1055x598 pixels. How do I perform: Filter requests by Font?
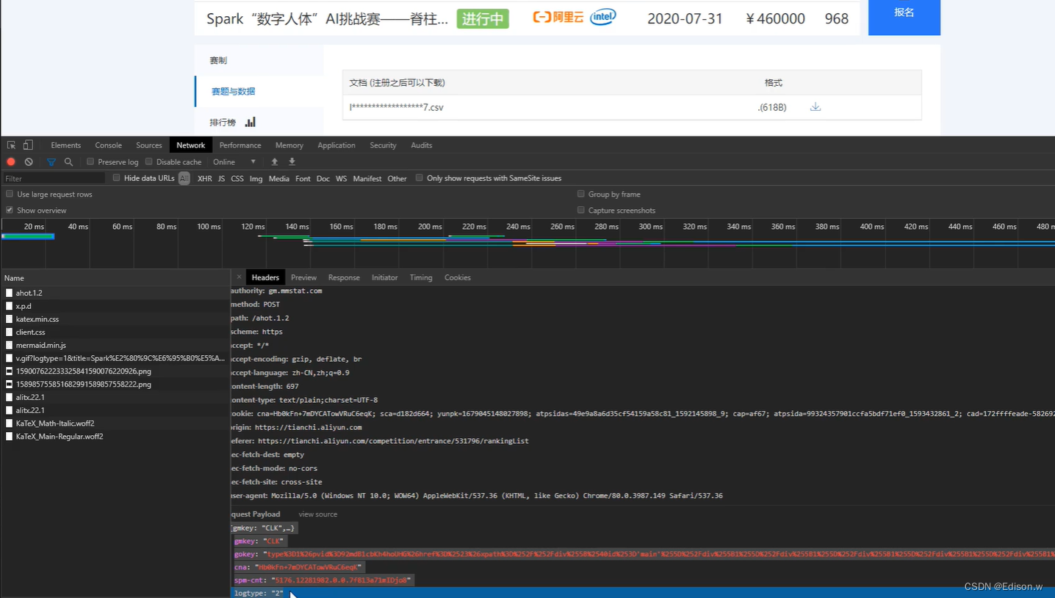click(x=303, y=178)
